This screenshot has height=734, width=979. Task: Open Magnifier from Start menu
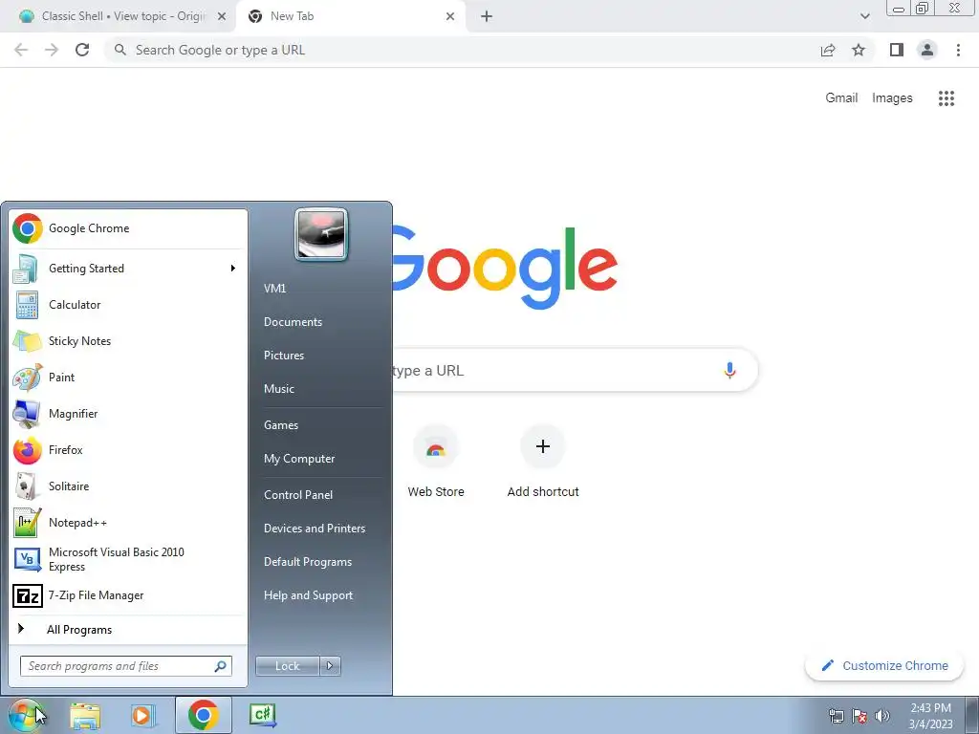click(128, 413)
